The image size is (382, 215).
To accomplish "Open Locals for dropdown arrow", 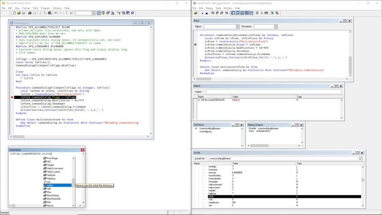I will tap(360, 159).
